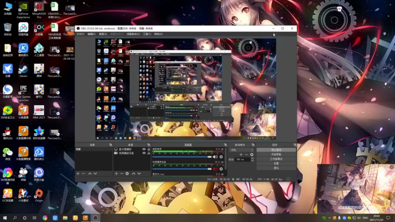This screenshot has height=222, width=395.
Task: Adjust the Desktop Audio volume slider
Action: (x=182, y=157)
